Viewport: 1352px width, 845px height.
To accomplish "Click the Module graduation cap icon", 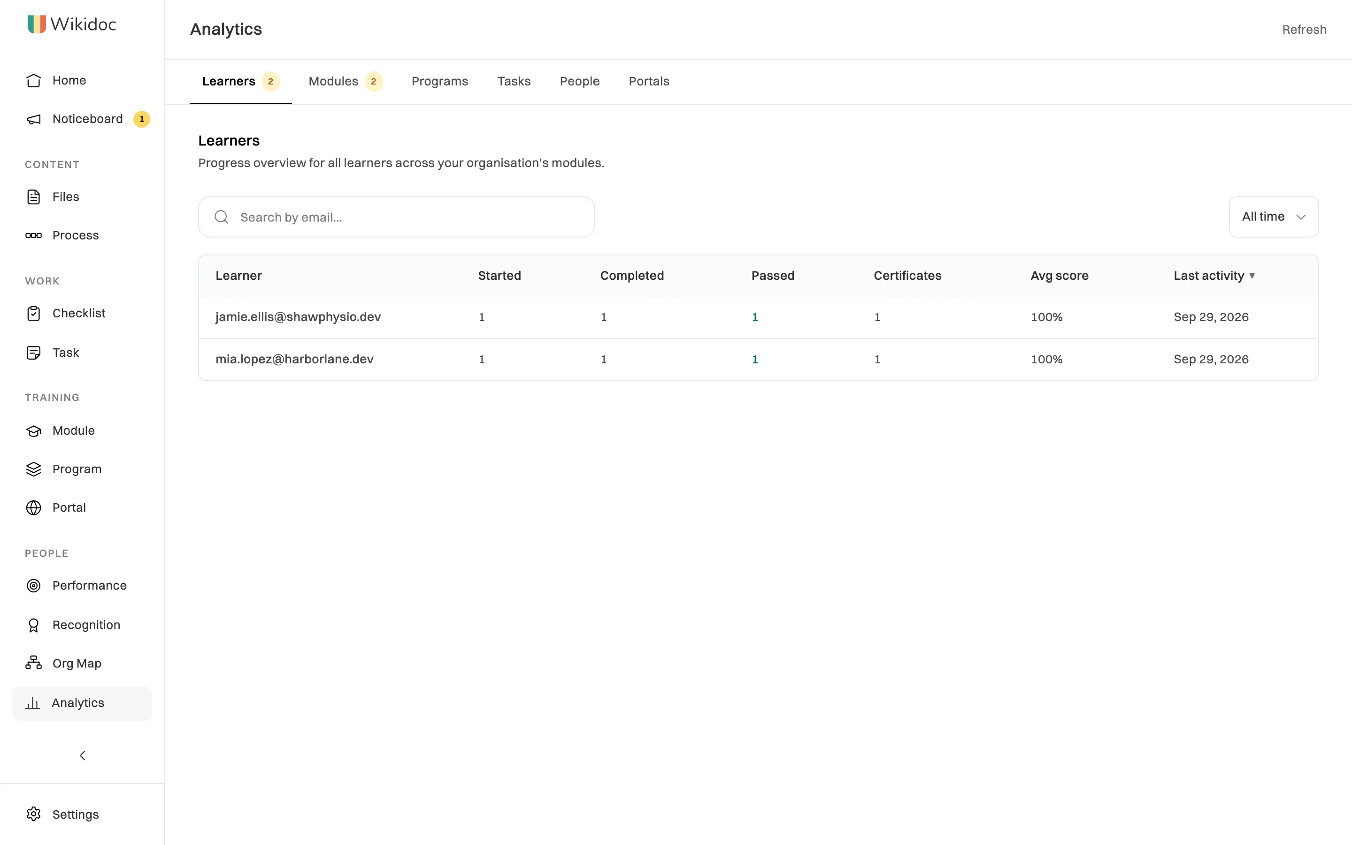I will tap(33, 431).
